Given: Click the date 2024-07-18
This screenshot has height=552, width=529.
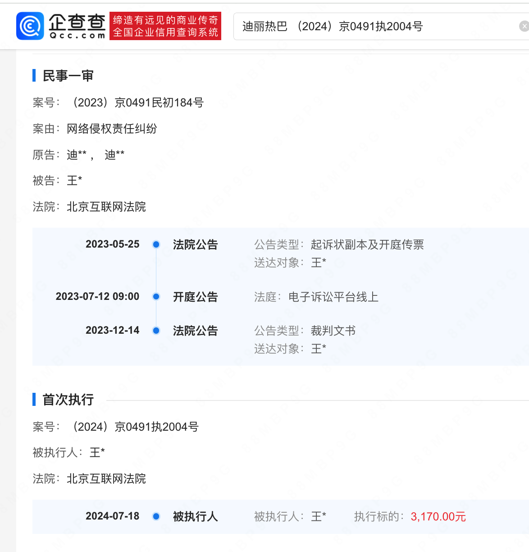Looking at the screenshot, I should click(113, 516).
